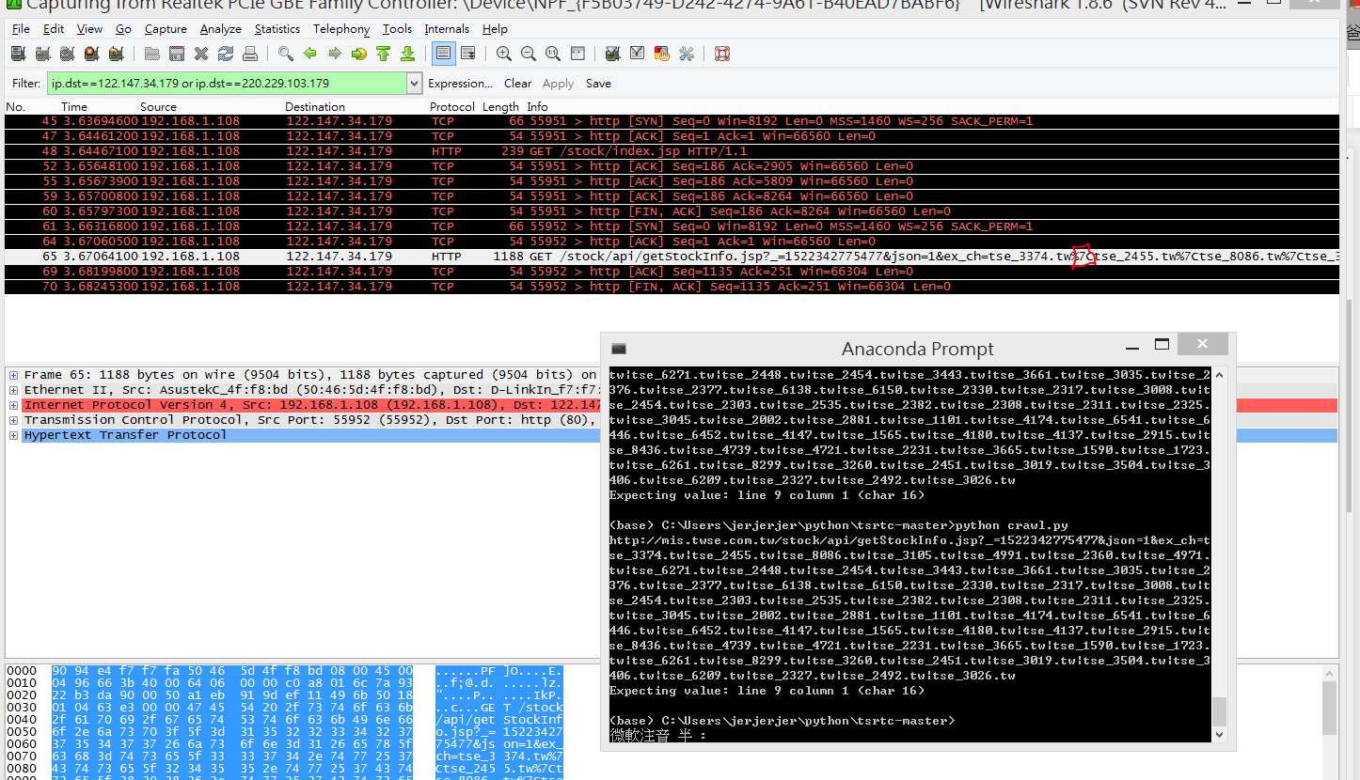Open the Telephony menu

[341, 29]
